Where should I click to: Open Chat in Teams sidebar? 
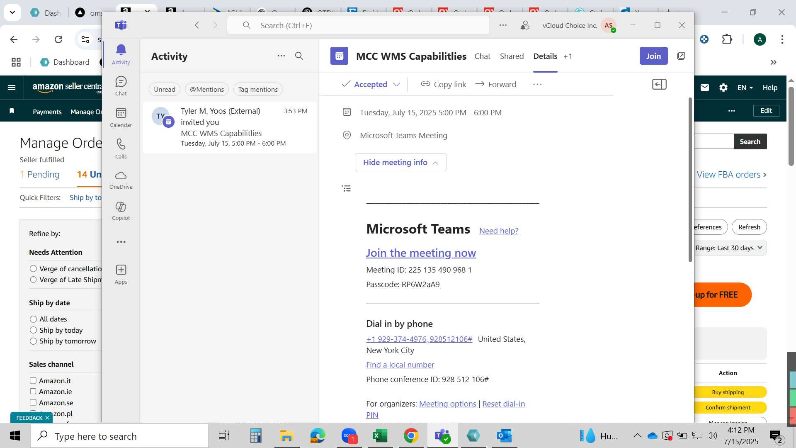point(121,86)
